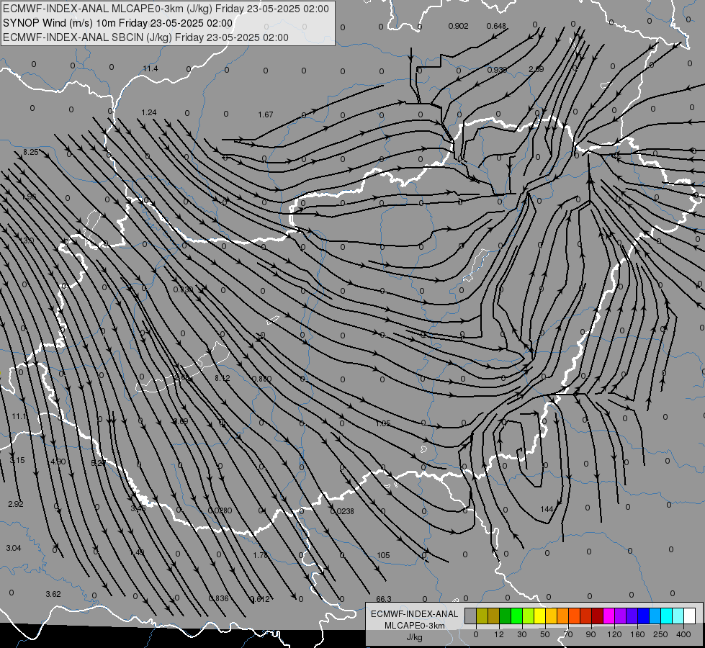Click the map value 0.902
The width and height of the screenshot is (705, 648).
point(458,26)
